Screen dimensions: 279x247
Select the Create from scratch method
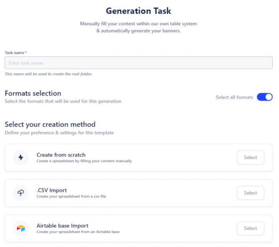click(250, 158)
